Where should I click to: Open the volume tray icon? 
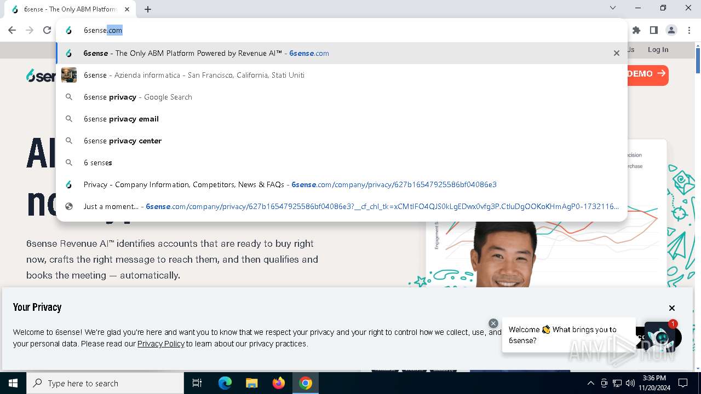pos(630,383)
